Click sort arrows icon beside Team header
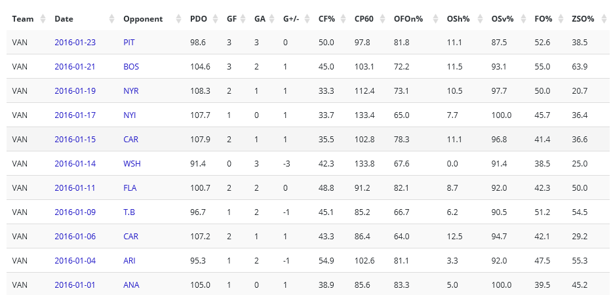611x295 pixels. [43, 19]
